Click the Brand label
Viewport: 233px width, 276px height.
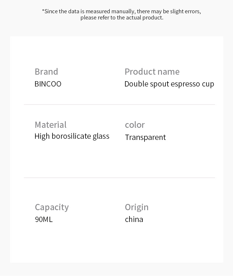point(46,72)
